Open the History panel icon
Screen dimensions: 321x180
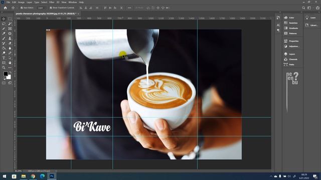click(278, 18)
